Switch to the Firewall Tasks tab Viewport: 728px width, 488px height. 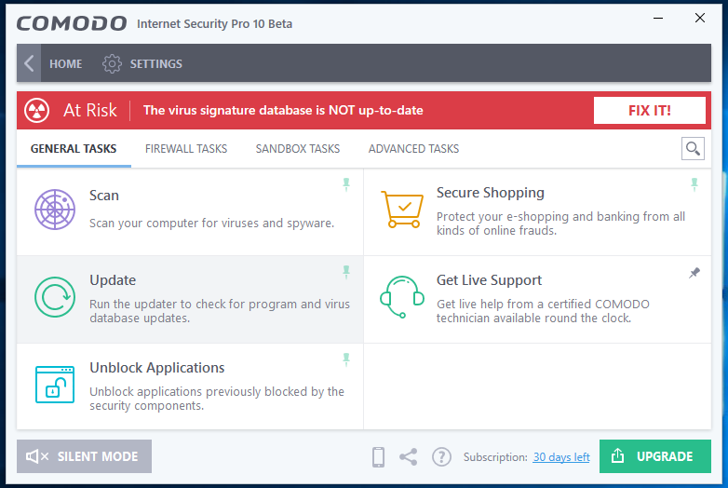point(186,149)
